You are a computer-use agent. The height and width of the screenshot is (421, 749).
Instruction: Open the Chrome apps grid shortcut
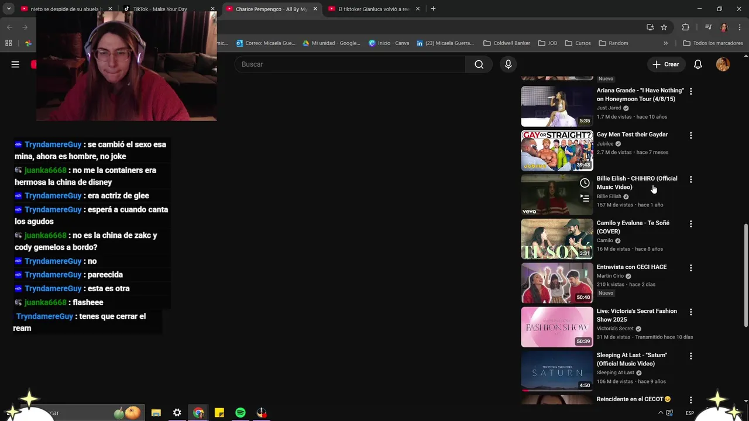(x=8, y=43)
